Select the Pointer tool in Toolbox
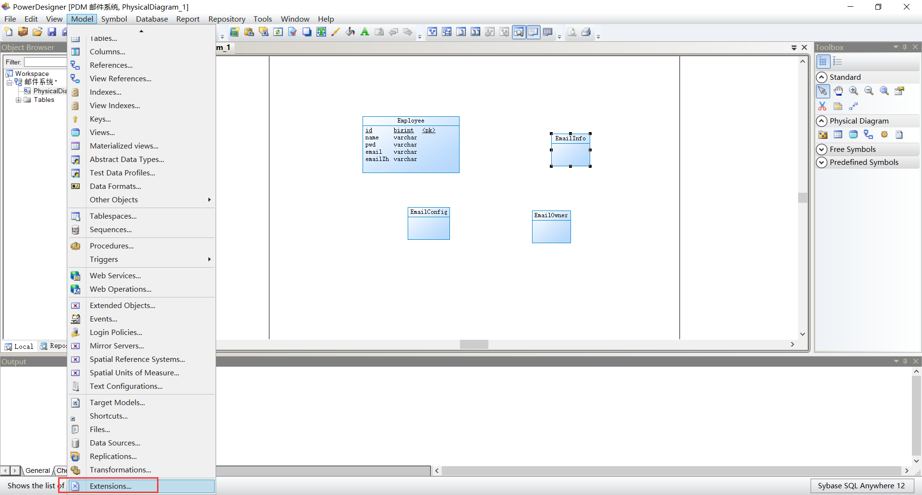The height and width of the screenshot is (495, 922). [823, 91]
